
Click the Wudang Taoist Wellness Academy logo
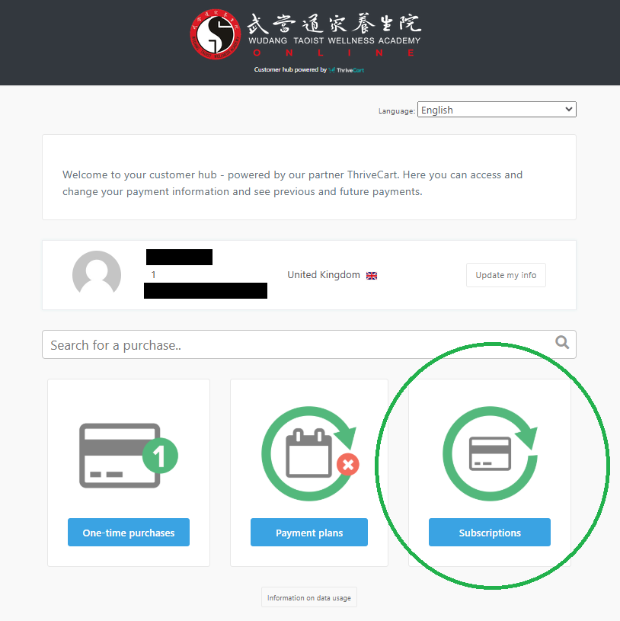point(305,34)
